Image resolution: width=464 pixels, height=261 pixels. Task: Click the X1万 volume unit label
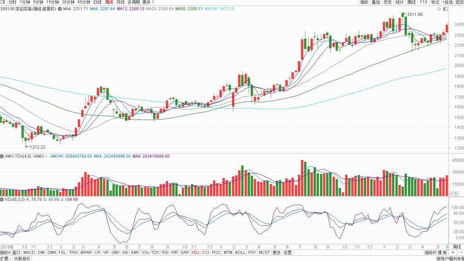(x=454, y=194)
